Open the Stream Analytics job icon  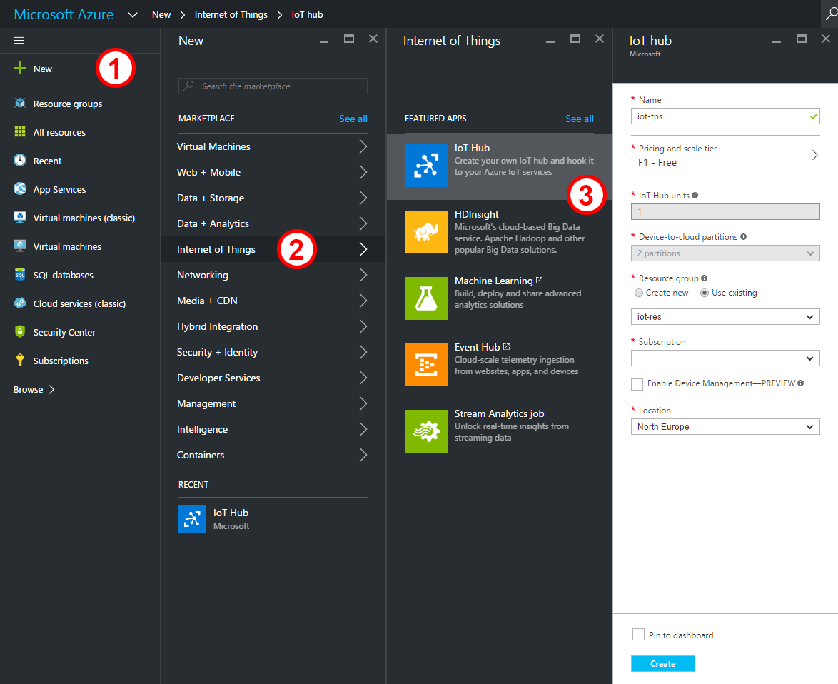click(425, 431)
